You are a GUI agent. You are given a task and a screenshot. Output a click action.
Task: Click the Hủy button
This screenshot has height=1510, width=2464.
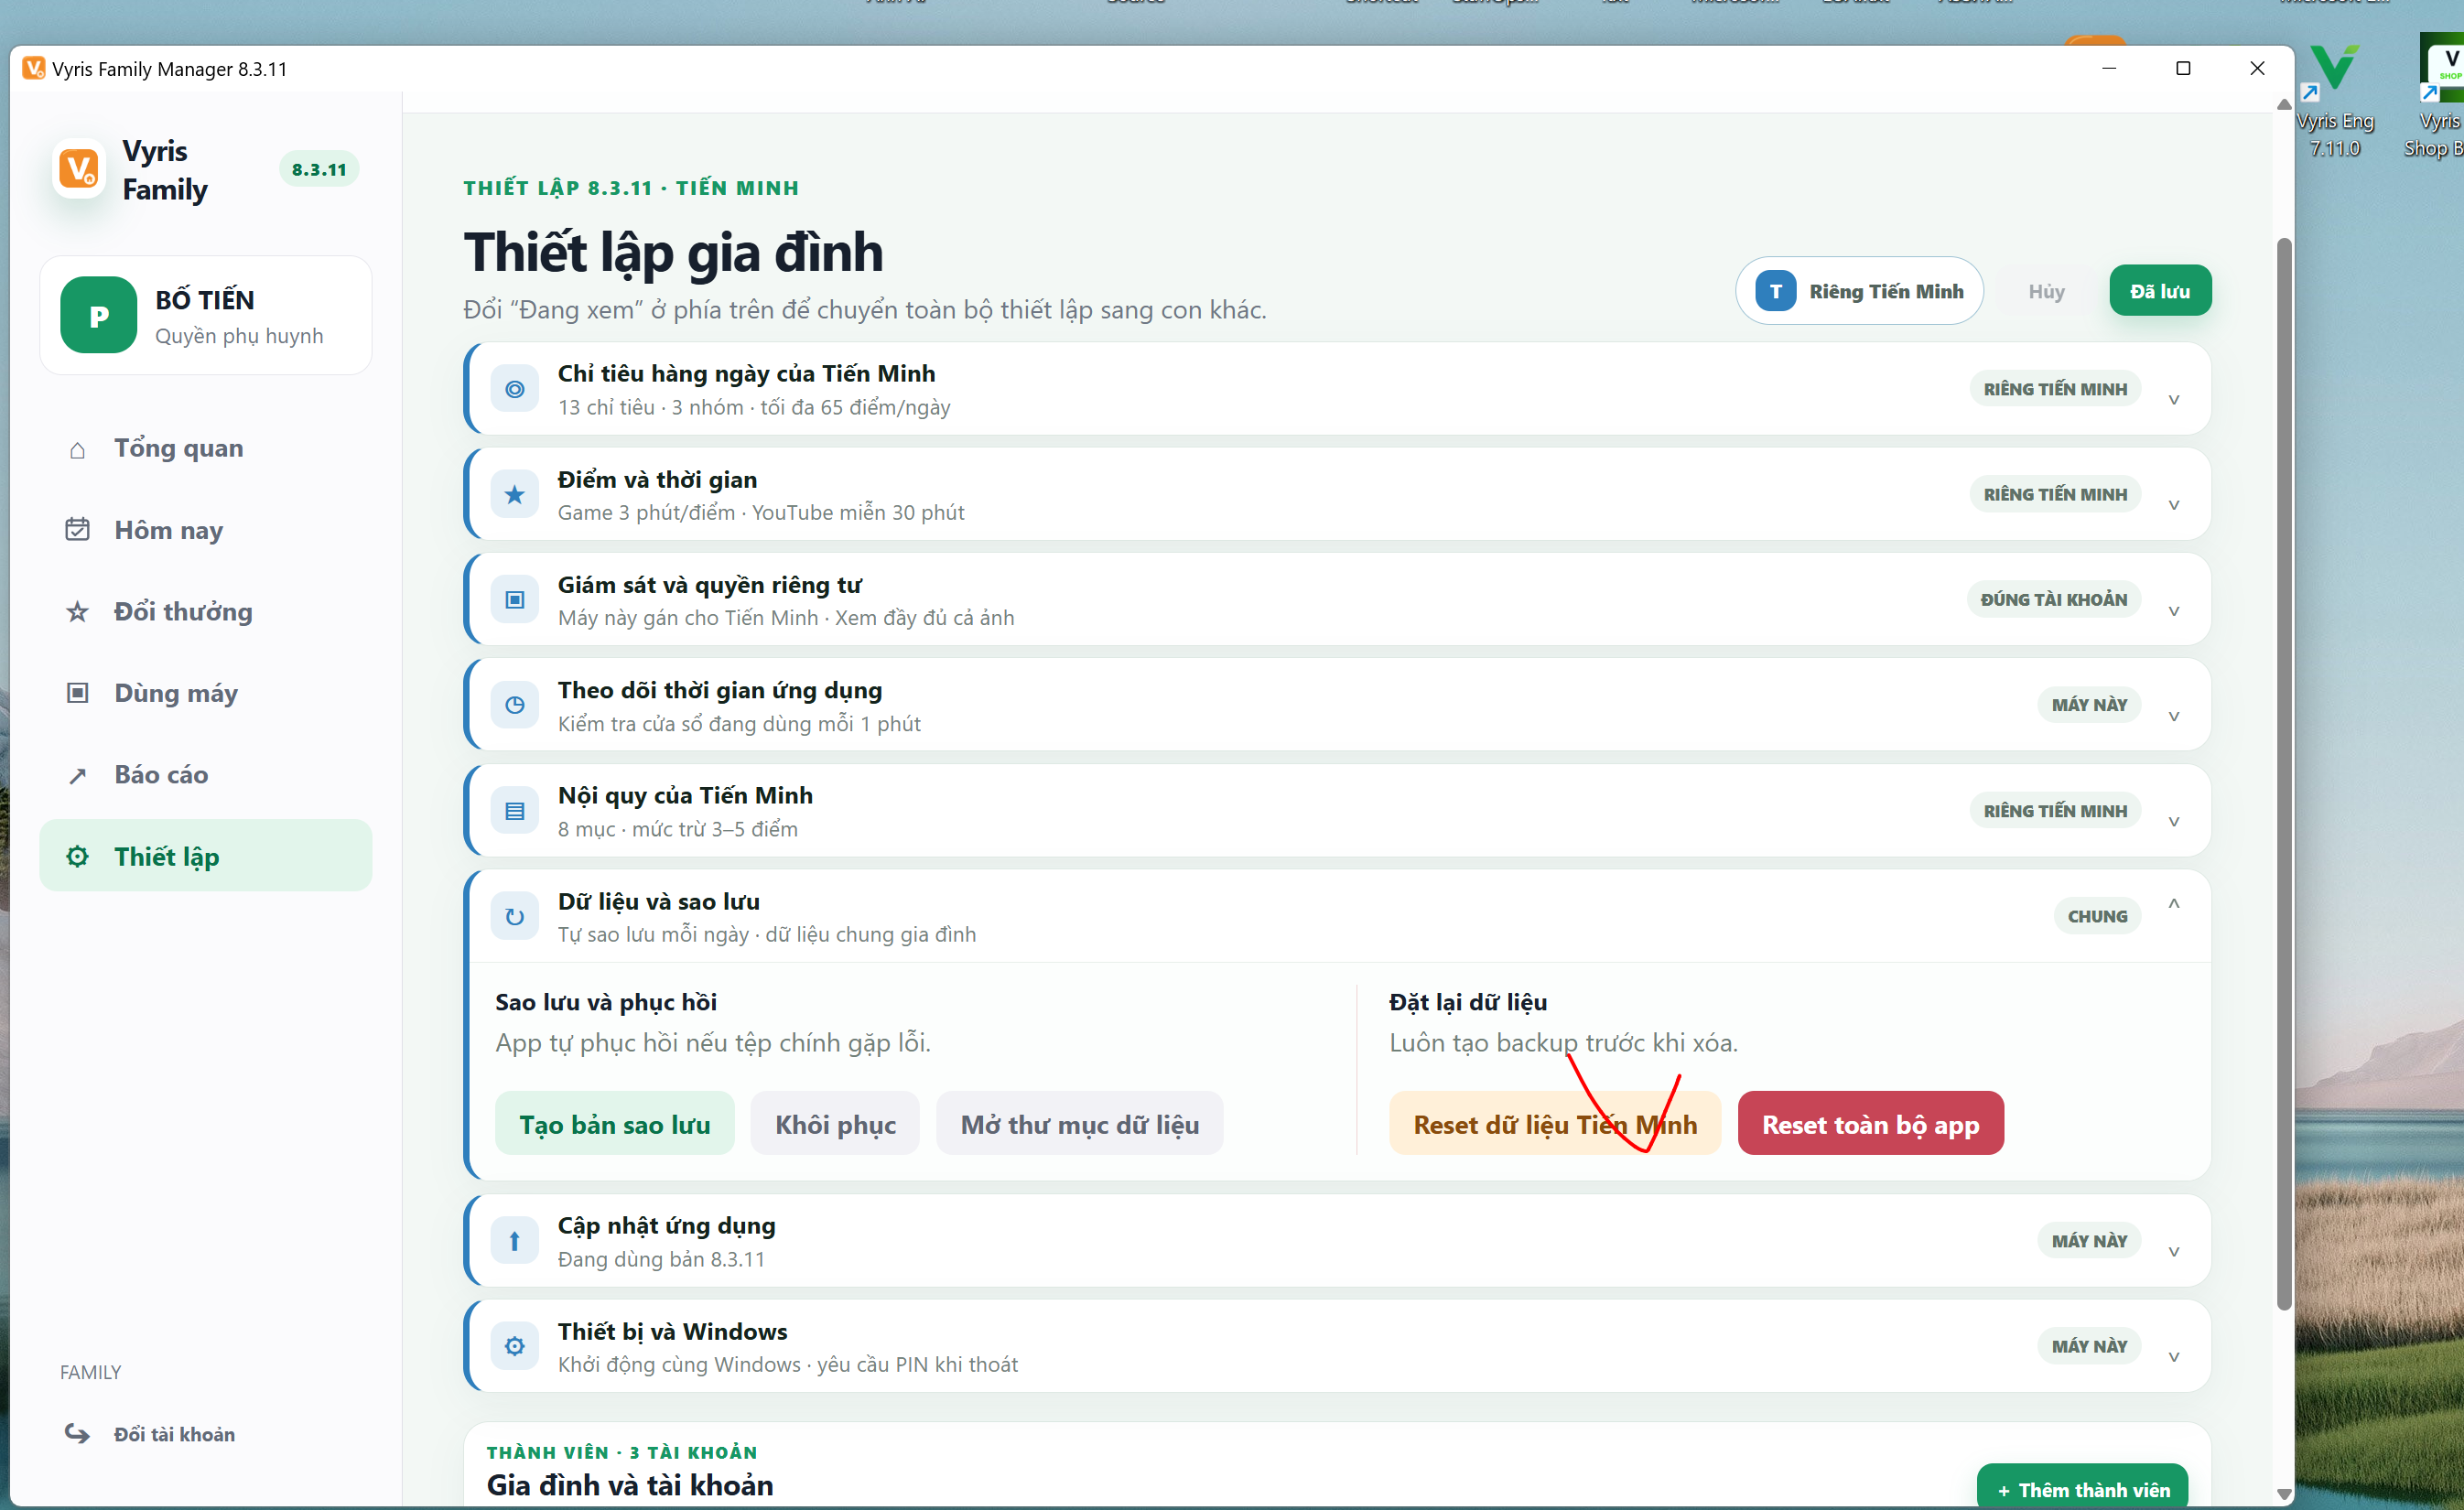(2046, 291)
